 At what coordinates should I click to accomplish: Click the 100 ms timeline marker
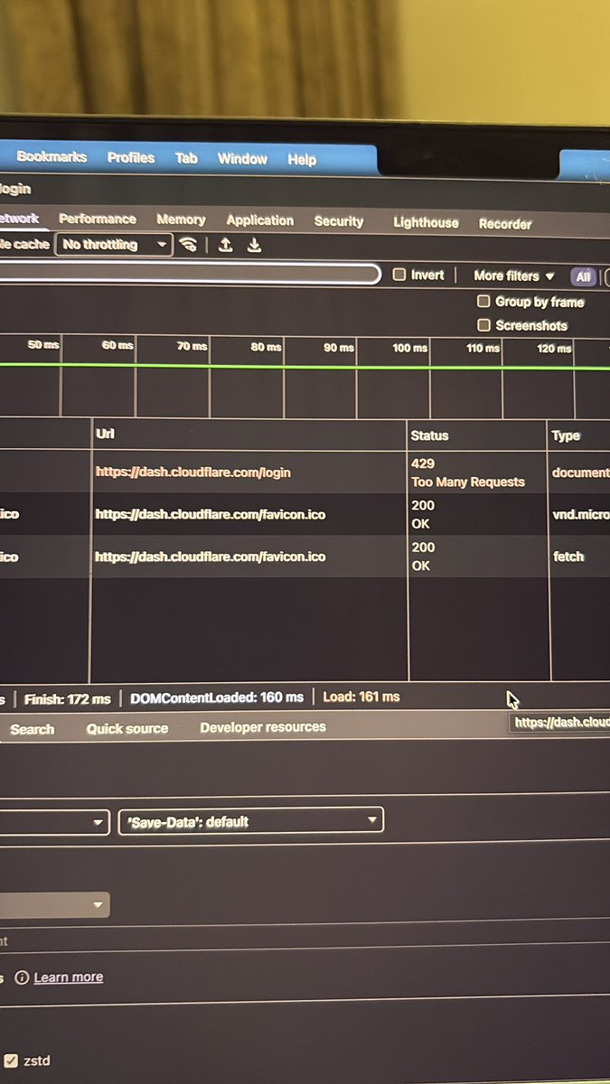[x=409, y=348]
